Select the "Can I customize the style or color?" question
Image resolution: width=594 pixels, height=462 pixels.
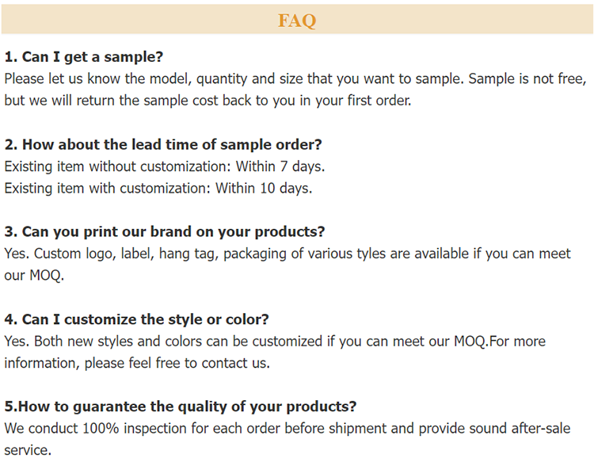(136, 319)
